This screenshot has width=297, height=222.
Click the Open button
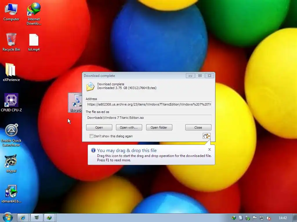pos(99,127)
